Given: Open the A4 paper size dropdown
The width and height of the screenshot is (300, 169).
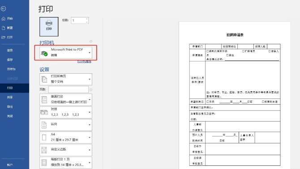Looking at the screenshot, I should pyautogui.click(x=66, y=137).
